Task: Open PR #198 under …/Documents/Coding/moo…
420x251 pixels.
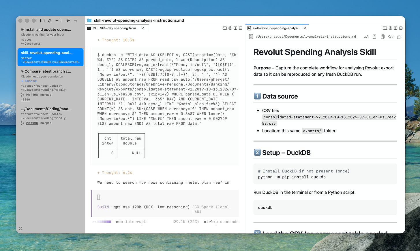Action: tap(32, 123)
